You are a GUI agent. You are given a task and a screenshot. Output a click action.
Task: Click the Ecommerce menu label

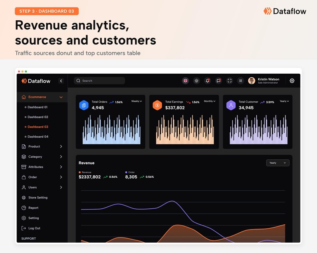tap(37, 97)
